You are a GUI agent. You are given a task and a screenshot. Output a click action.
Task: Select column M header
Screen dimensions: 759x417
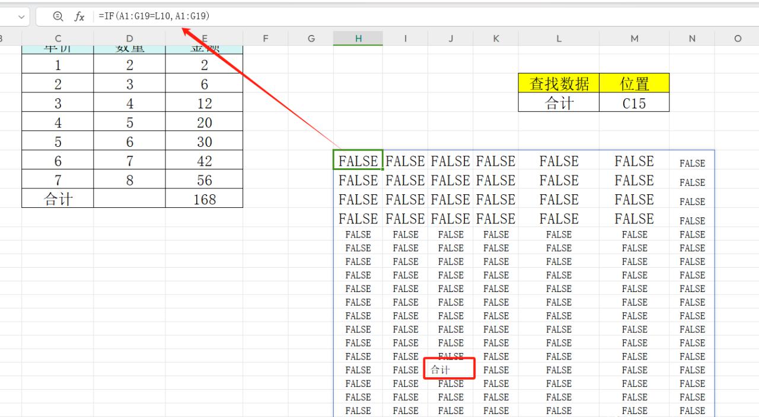634,39
